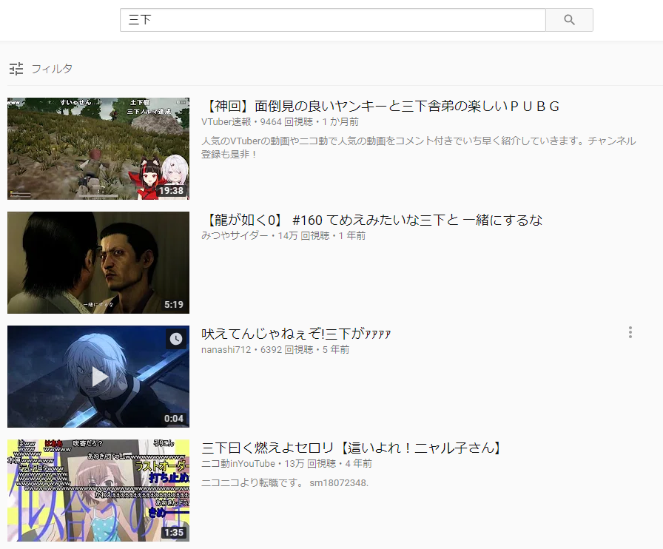Click the magnifying glass search button

[569, 20]
